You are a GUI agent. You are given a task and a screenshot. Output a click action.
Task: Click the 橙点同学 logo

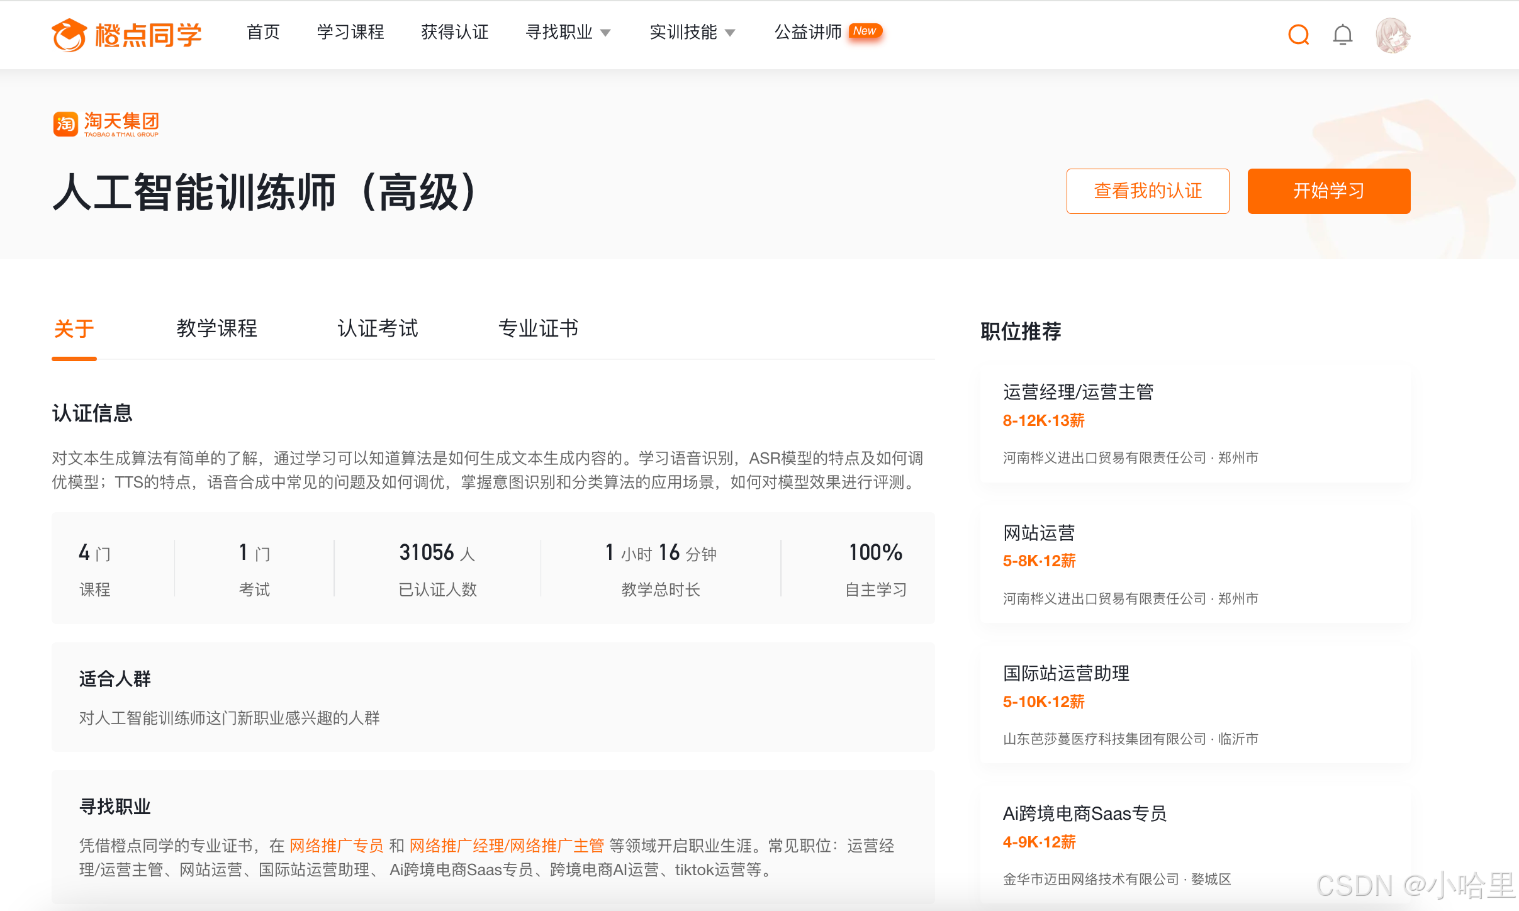point(126,35)
